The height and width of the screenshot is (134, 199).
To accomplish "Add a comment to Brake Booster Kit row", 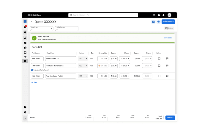I will (167, 59).
